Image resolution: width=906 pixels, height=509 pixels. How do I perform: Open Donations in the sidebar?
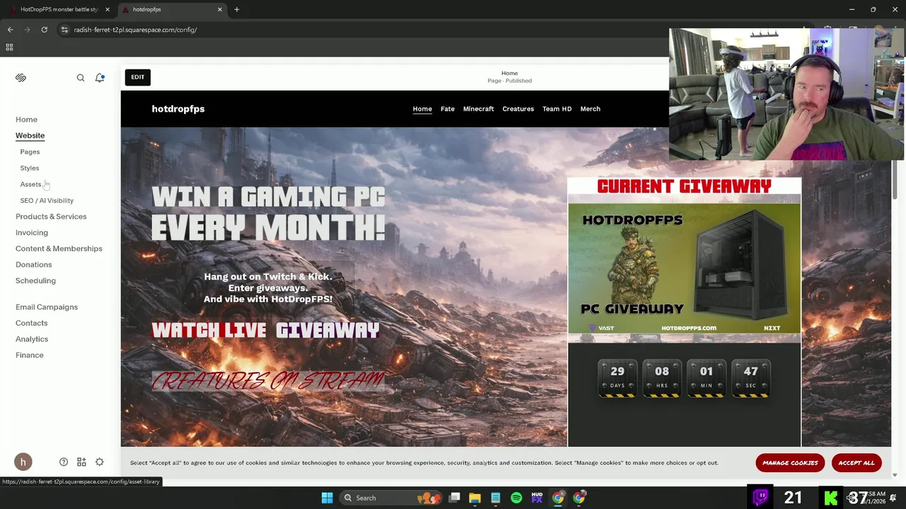click(33, 264)
